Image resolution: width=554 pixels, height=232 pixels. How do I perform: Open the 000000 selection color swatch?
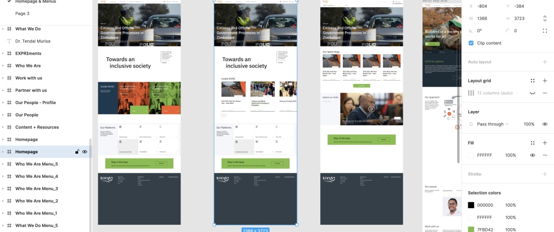(471, 205)
